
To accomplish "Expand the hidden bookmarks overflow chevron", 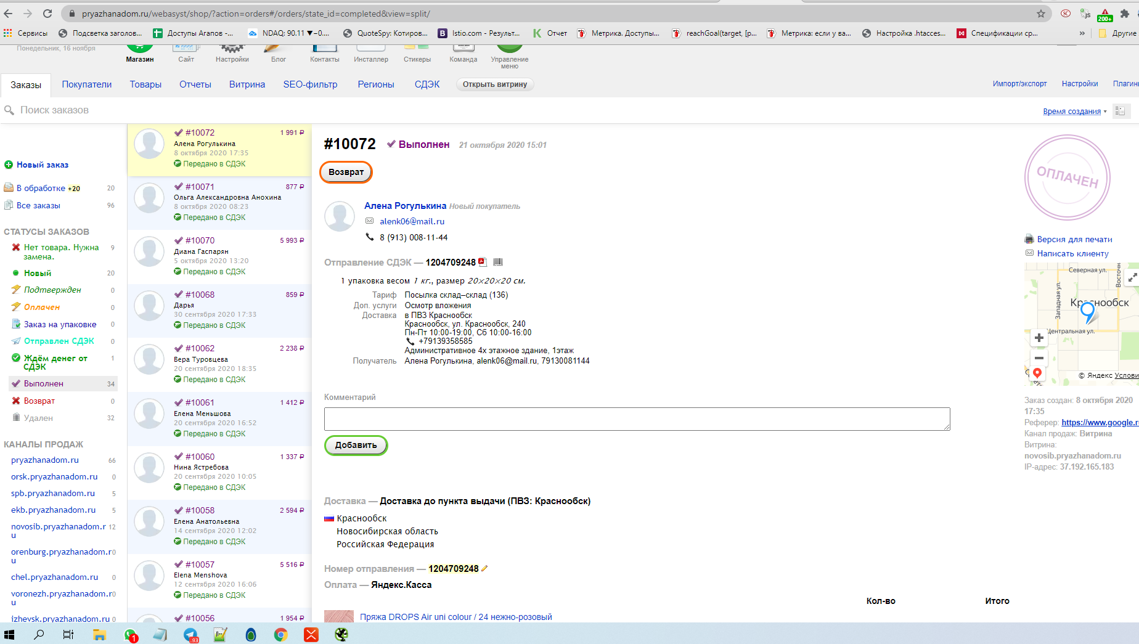I will 1082,33.
